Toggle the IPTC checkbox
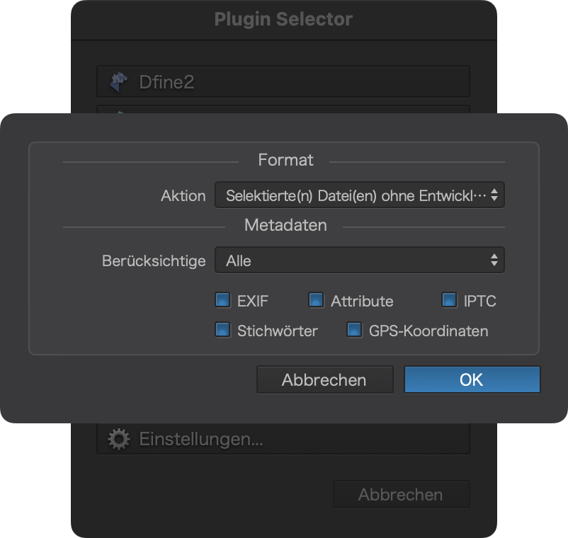The height and width of the screenshot is (538, 568). (x=449, y=300)
